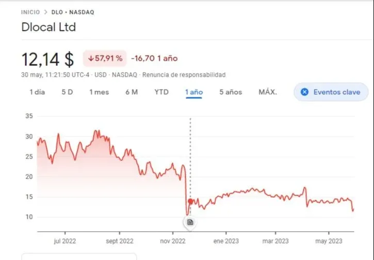Select the 1 año tab
Image resolution: width=374 pixels, height=260 pixels.
[194, 92]
